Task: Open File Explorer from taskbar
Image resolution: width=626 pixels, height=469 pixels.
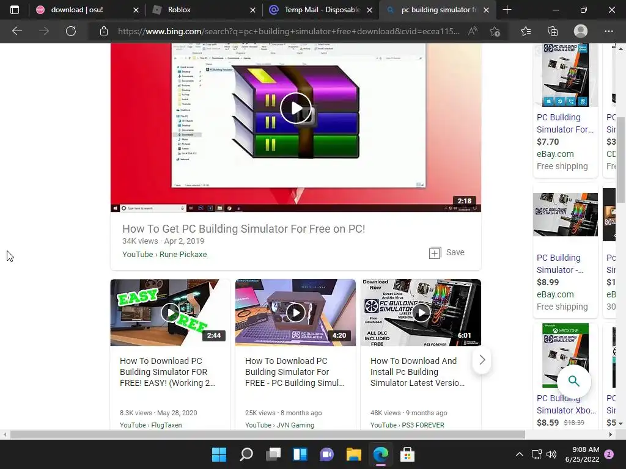Action: click(x=354, y=454)
